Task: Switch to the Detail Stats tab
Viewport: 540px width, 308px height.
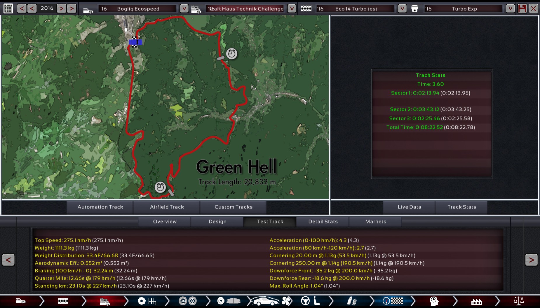Action: coord(323,222)
